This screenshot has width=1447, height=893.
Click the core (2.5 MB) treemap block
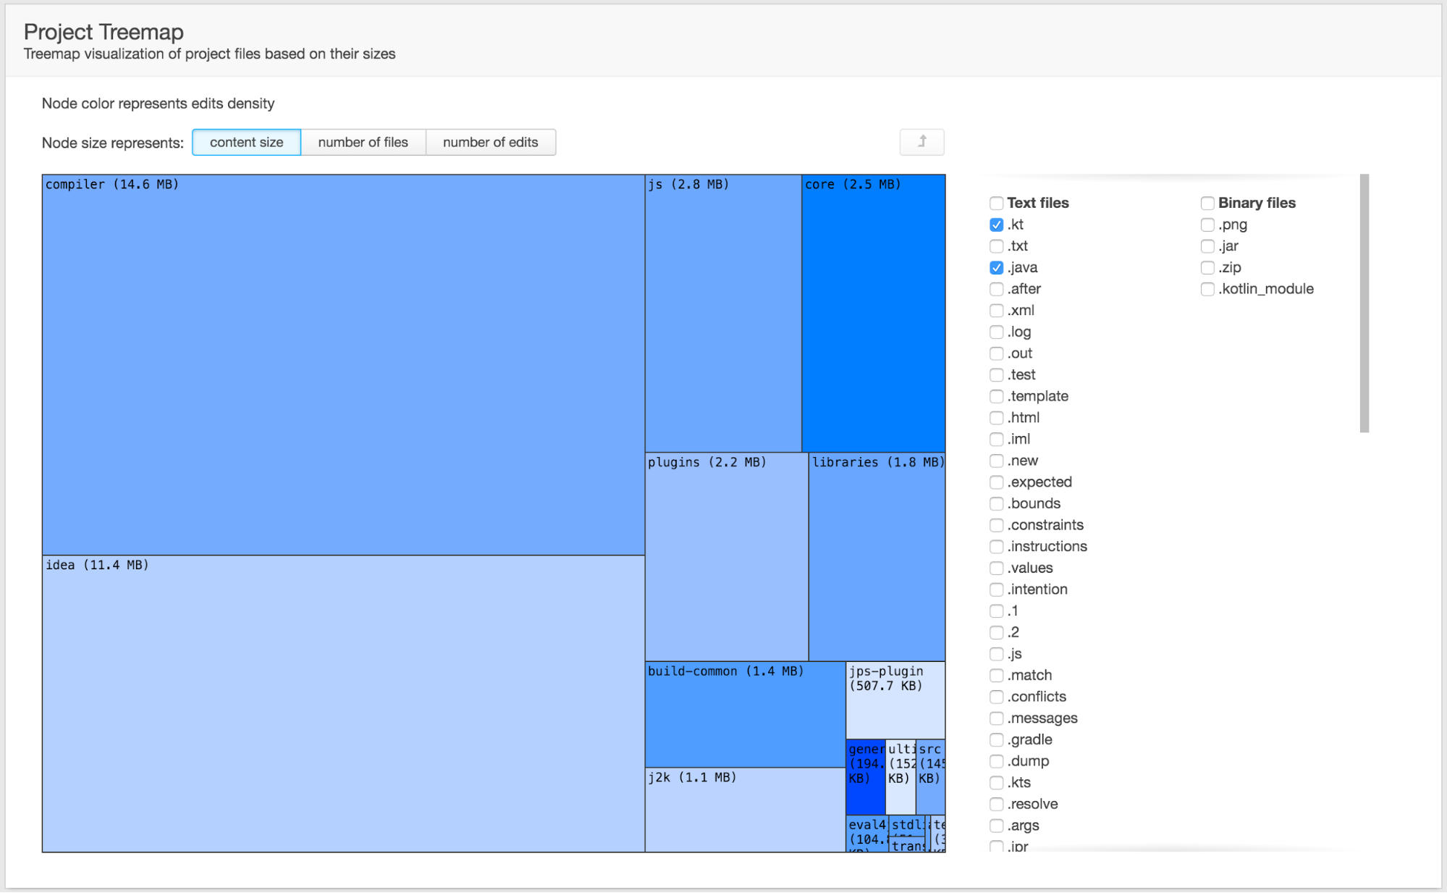872,311
